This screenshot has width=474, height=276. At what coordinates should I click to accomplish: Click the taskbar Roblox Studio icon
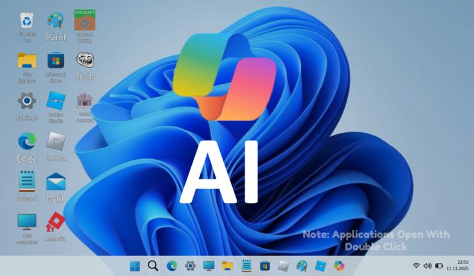click(x=320, y=266)
